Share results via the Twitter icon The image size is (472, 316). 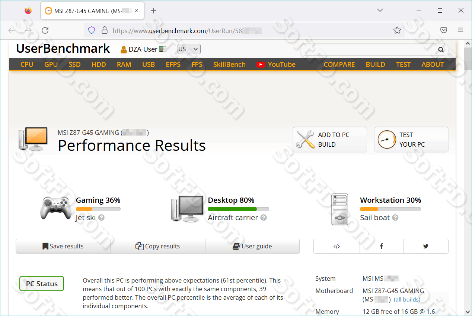point(425,246)
